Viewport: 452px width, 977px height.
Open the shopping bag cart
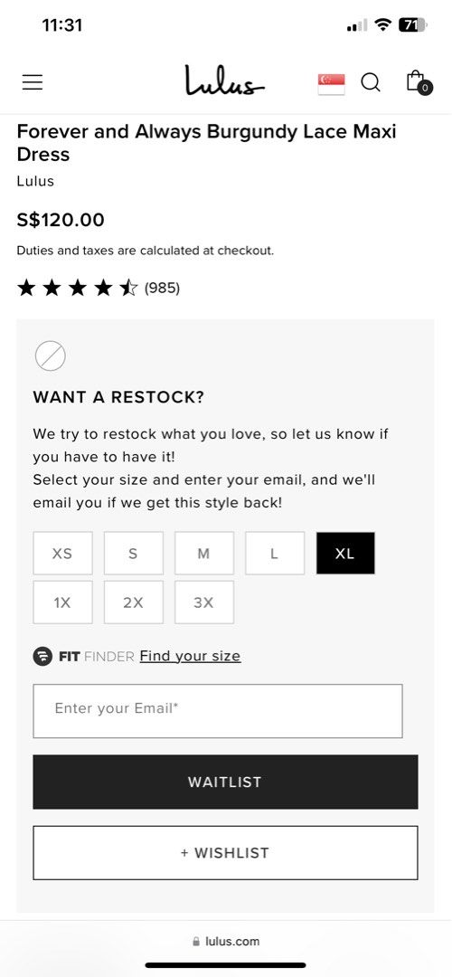pos(418,81)
